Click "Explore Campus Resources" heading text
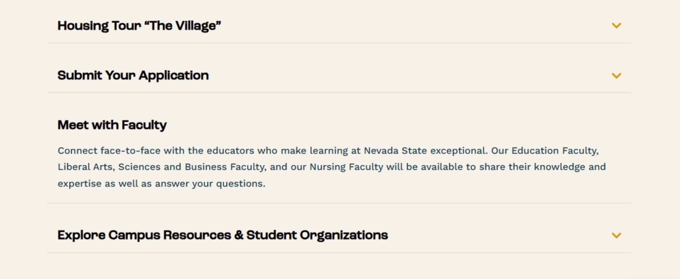The image size is (680, 279). (x=144, y=235)
